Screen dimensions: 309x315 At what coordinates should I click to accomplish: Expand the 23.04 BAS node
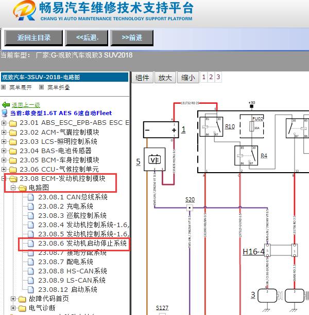click(4, 151)
